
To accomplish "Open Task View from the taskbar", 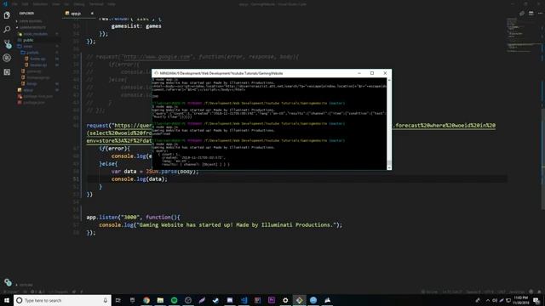I will click(x=118, y=300).
